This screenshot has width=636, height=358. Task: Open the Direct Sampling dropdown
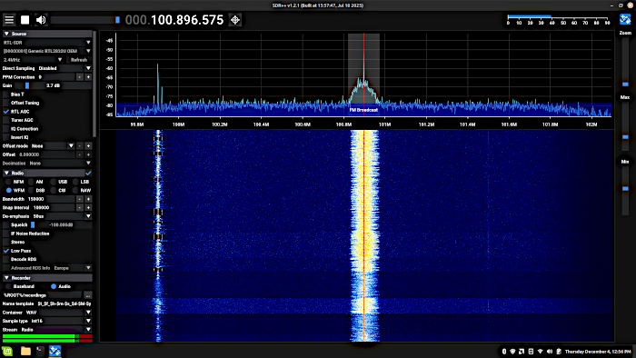click(x=65, y=68)
